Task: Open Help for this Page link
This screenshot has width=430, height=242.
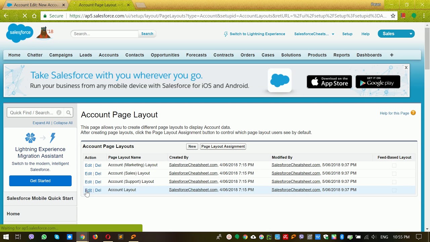Action: click(x=394, y=113)
